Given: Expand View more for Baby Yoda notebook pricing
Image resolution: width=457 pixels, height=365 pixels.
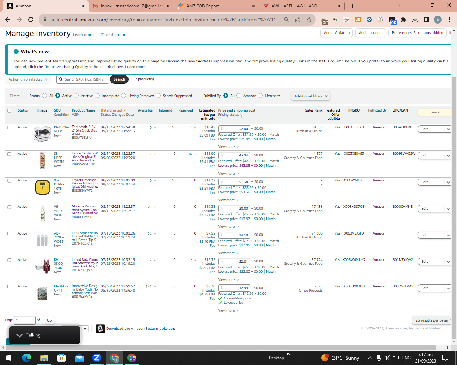Looking at the screenshot, I should coord(228,310).
